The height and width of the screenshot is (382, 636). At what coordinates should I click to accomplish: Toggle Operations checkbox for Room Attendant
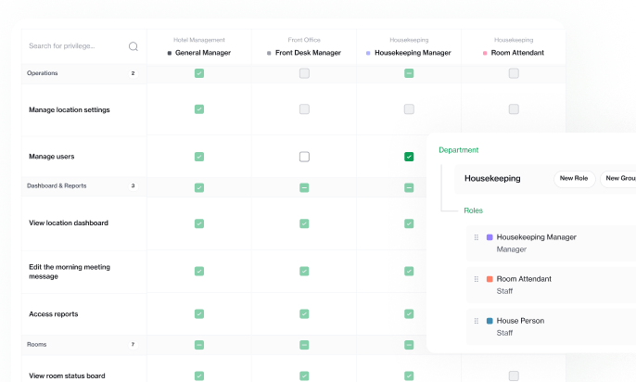coord(514,73)
